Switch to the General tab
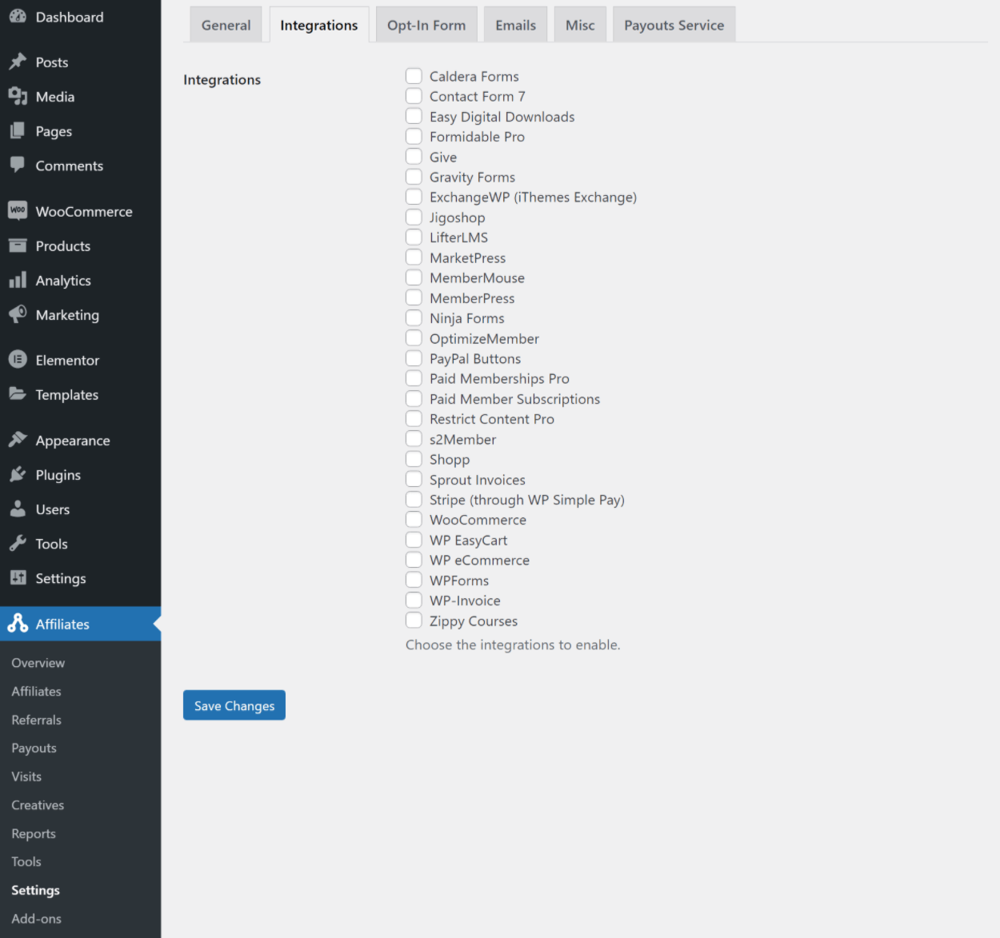This screenshot has height=938, width=1000. [226, 25]
